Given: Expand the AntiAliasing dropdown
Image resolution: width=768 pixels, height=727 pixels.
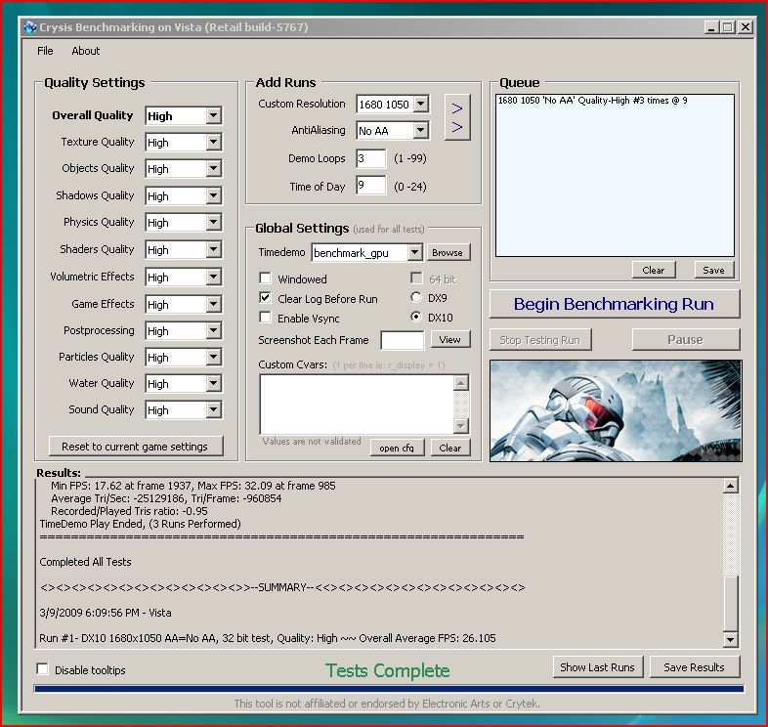Looking at the screenshot, I should (421, 130).
